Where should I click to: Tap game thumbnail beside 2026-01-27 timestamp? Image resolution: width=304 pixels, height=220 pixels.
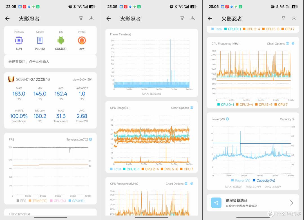[11, 79]
